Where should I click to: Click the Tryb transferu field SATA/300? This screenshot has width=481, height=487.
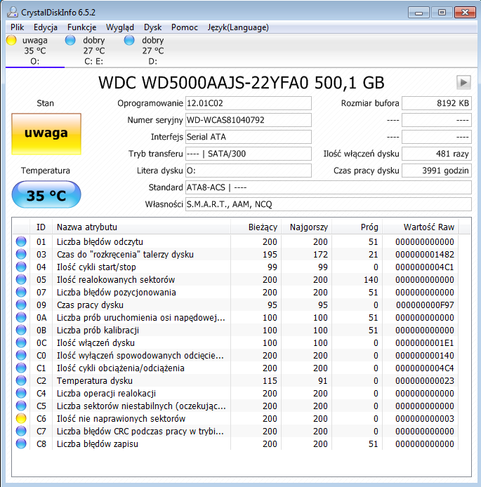coord(249,154)
